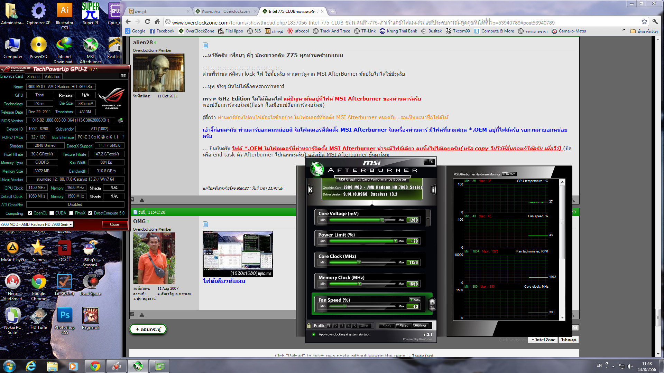Click the BIOS save chip icon in GPU-Z

pos(120,121)
